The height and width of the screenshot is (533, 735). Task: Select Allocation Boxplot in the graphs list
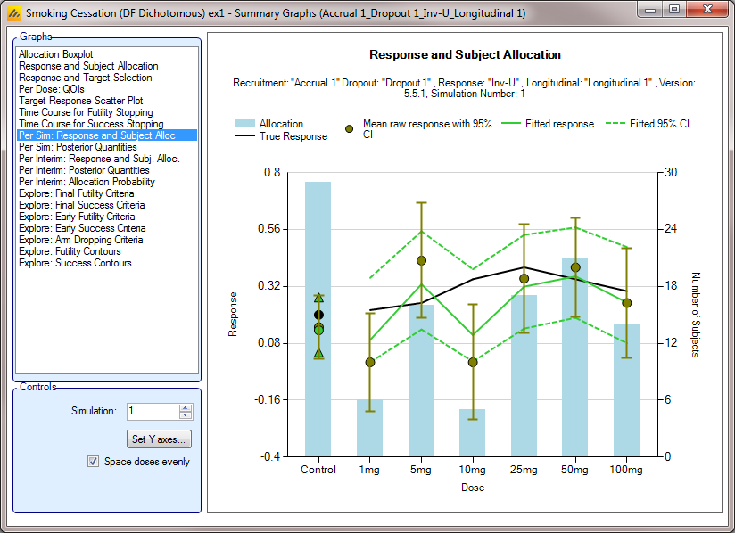point(55,54)
